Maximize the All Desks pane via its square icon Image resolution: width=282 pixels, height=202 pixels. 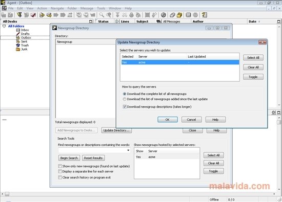tap(91, 21)
